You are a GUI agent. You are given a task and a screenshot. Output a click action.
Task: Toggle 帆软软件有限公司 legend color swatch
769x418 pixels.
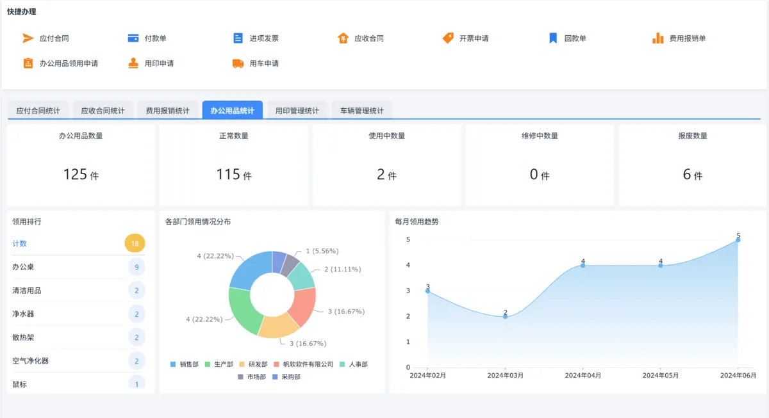tap(276, 364)
